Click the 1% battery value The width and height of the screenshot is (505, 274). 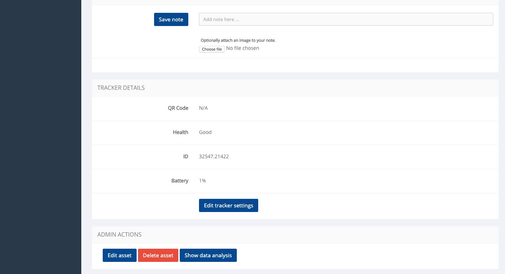point(202,181)
